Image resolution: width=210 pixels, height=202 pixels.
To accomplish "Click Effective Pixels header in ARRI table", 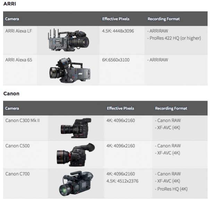I will coord(116,19).
